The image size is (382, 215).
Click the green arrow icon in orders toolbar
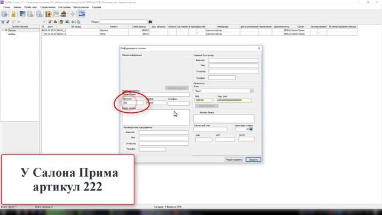tap(73, 22)
